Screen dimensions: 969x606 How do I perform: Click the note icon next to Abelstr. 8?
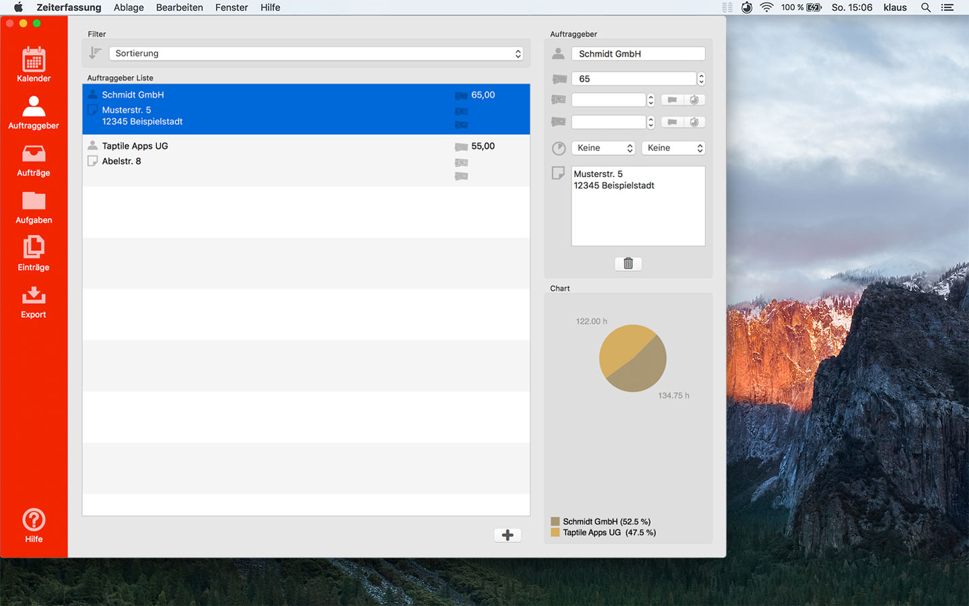(93, 161)
